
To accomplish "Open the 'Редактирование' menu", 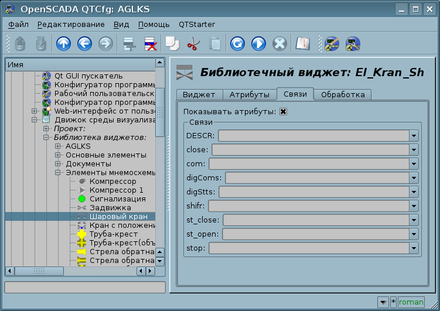I will [x=71, y=25].
